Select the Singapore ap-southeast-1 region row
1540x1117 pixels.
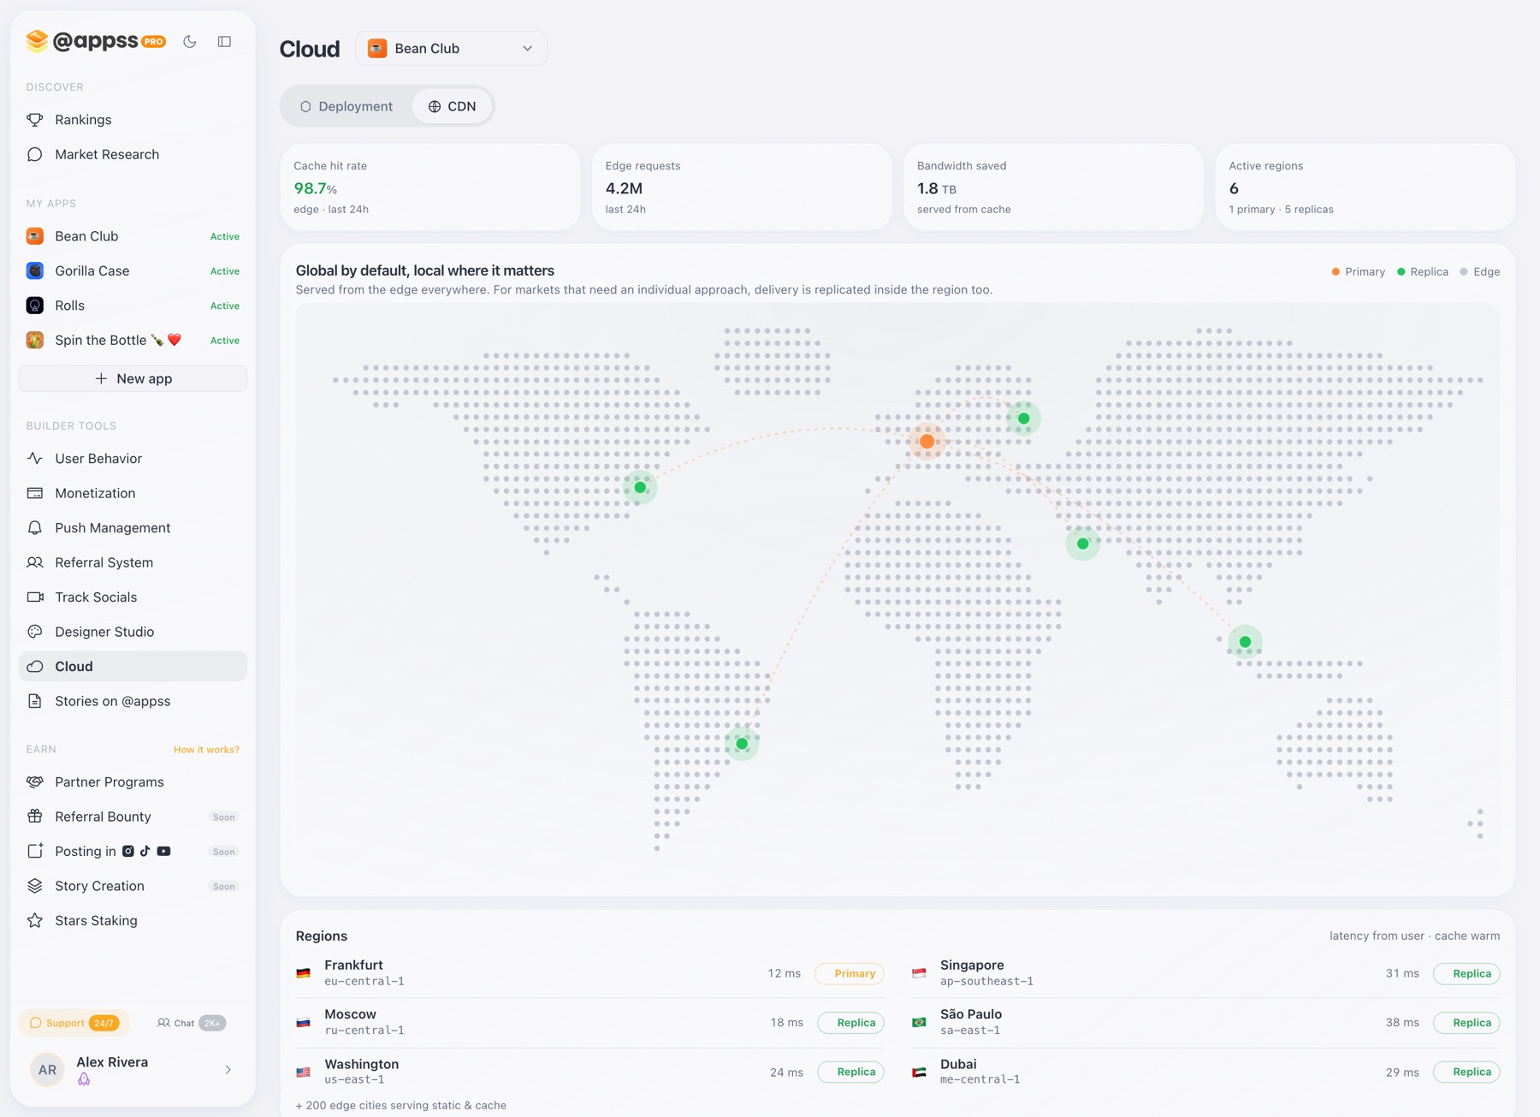(1206, 973)
